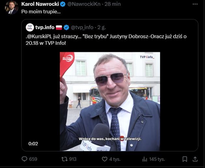This screenshot has height=168, width=205.
Task: Click tvp.info's blue verified badge
Action: tap(66, 27)
